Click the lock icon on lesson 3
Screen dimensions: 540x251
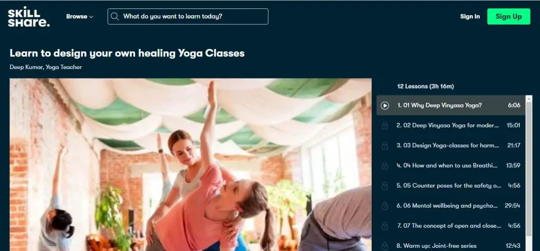coord(384,146)
